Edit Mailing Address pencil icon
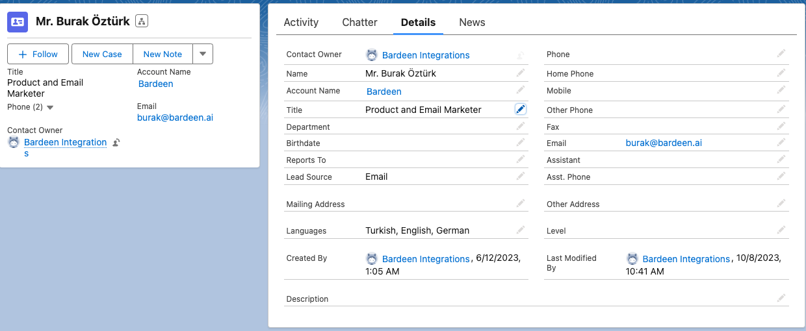 pyautogui.click(x=521, y=203)
